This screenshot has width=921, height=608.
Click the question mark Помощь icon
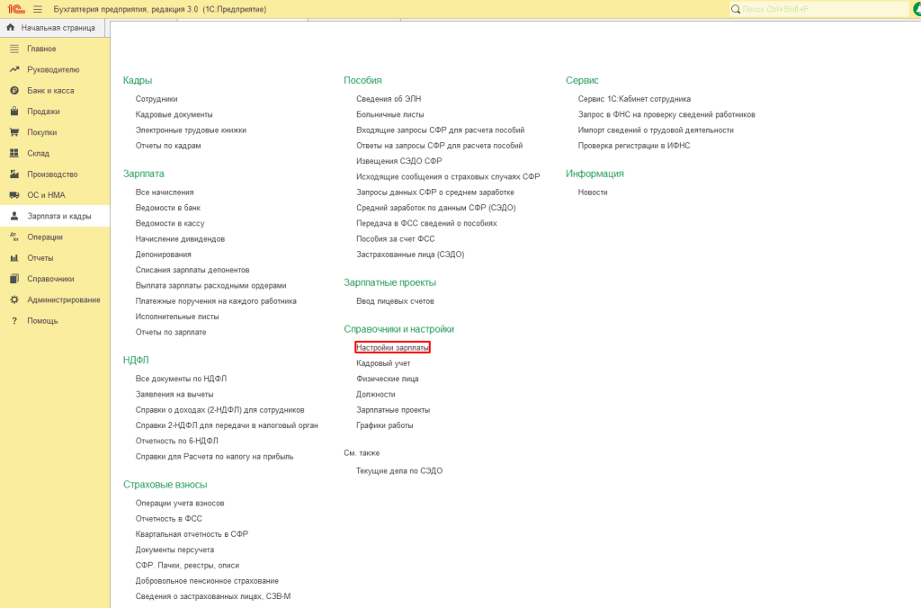pos(14,321)
